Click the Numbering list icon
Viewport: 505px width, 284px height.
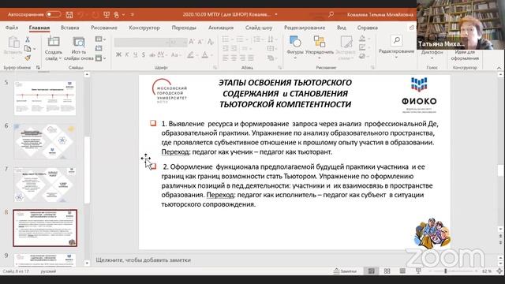coord(240,39)
